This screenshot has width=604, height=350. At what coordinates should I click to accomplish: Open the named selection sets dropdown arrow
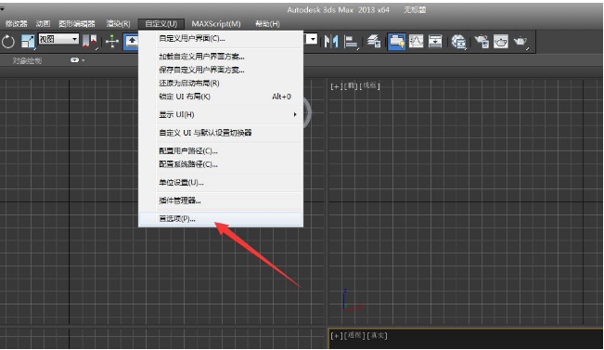(x=313, y=39)
